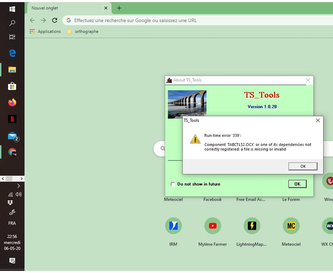The image size is (333, 273).
Task: Open the Mail app with 2 unread
Action: tap(13, 136)
